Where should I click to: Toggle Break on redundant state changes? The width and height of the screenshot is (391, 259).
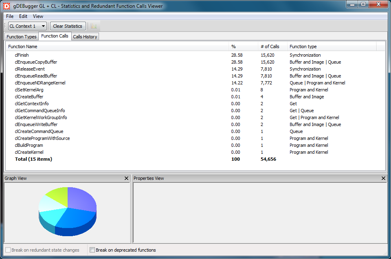[x=8, y=250]
